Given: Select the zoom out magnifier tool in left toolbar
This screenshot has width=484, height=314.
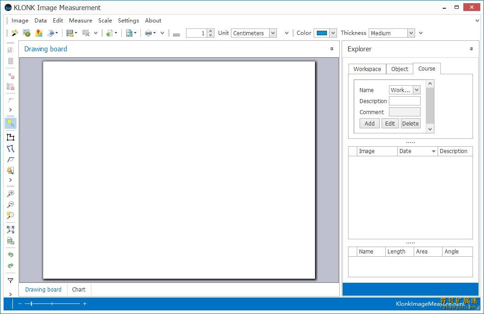Looking at the screenshot, I should (11, 204).
